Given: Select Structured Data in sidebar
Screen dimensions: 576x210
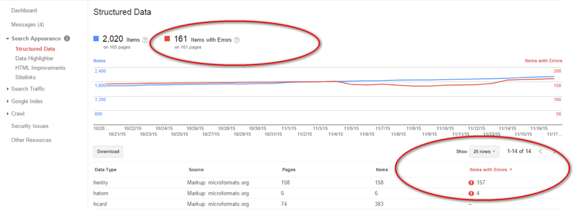Looking at the screenshot, I should (x=35, y=49).
